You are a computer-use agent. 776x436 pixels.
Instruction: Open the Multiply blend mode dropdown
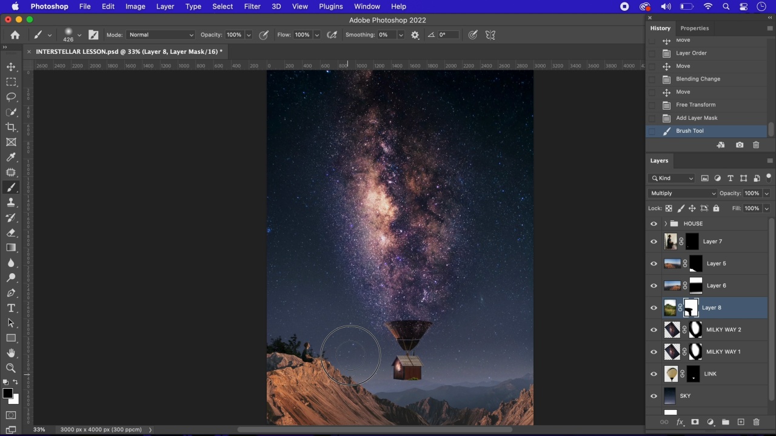[x=682, y=193]
